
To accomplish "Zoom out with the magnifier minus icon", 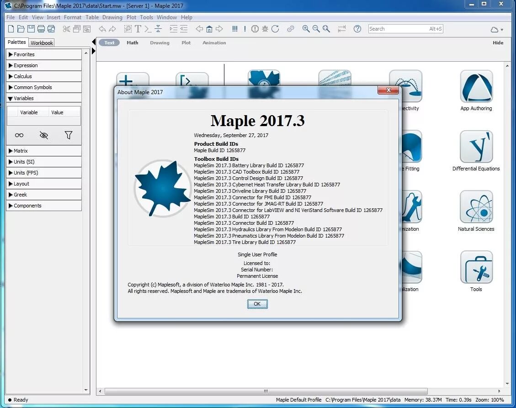I will click(x=316, y=29).
